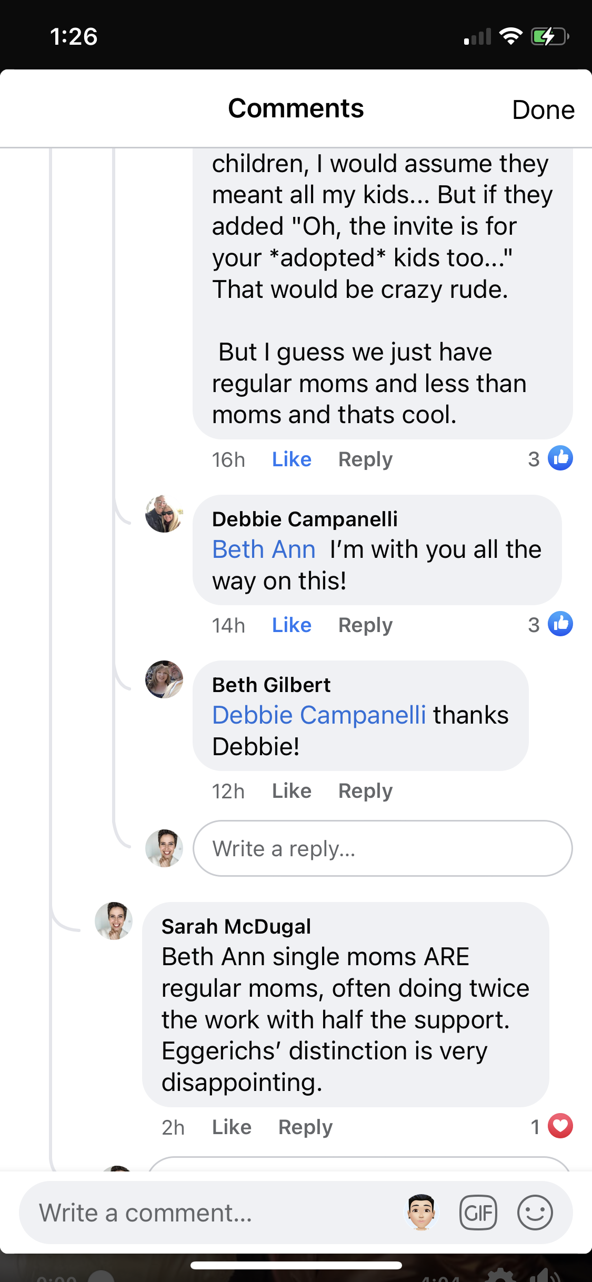Open tagged Debbie Campanelli link in Beth's reply

[x=319, y=715]
